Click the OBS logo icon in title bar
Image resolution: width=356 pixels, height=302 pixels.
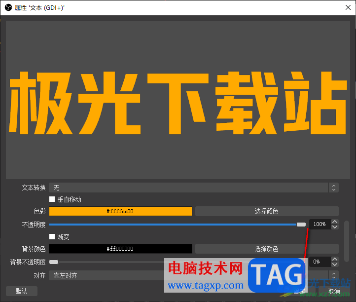click(x=8, y=8)
